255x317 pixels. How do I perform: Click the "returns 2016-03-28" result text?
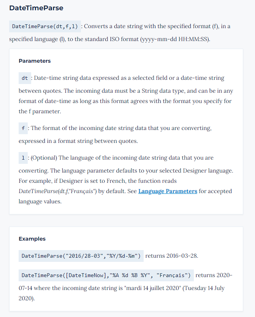coord(171,255)
